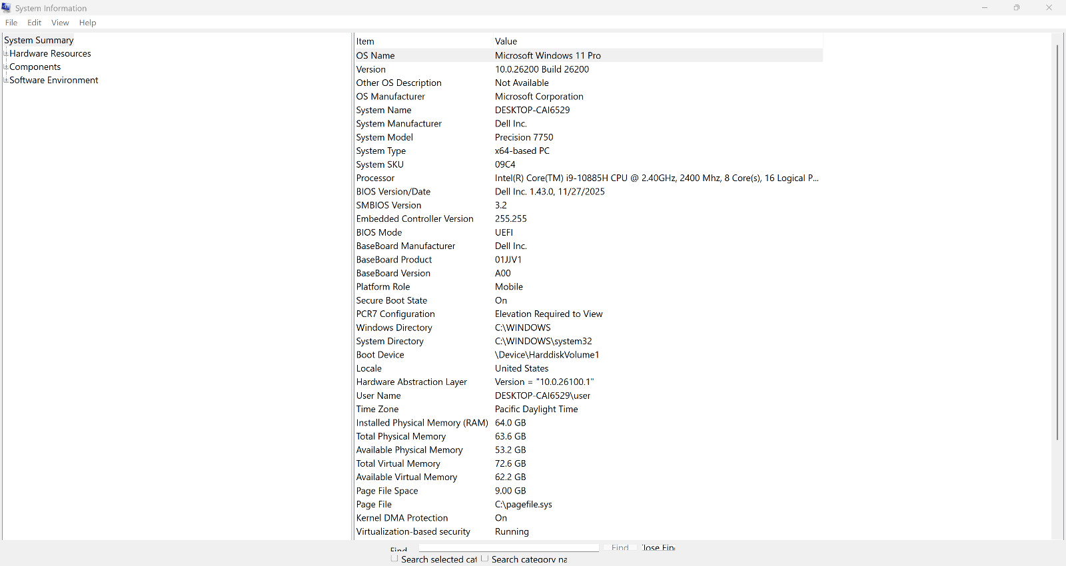Click the BIOS Mode 'UEFI' value
Viewport: 1066px width, 566px height.
coord(504,232)
